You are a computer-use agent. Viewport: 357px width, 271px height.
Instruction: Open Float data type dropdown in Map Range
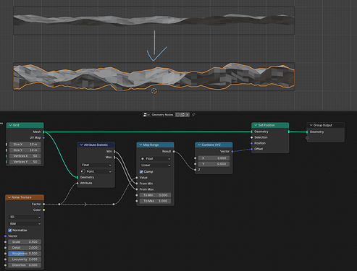click(x=156, y=159)
